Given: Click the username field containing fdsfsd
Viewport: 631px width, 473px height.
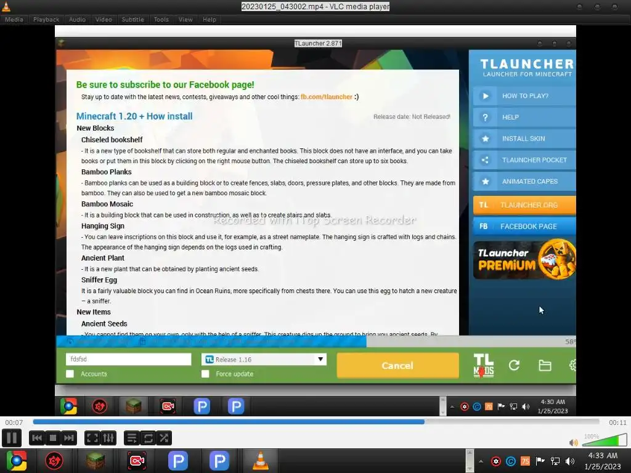Looking at the screenshot, I should click(128, 359).
